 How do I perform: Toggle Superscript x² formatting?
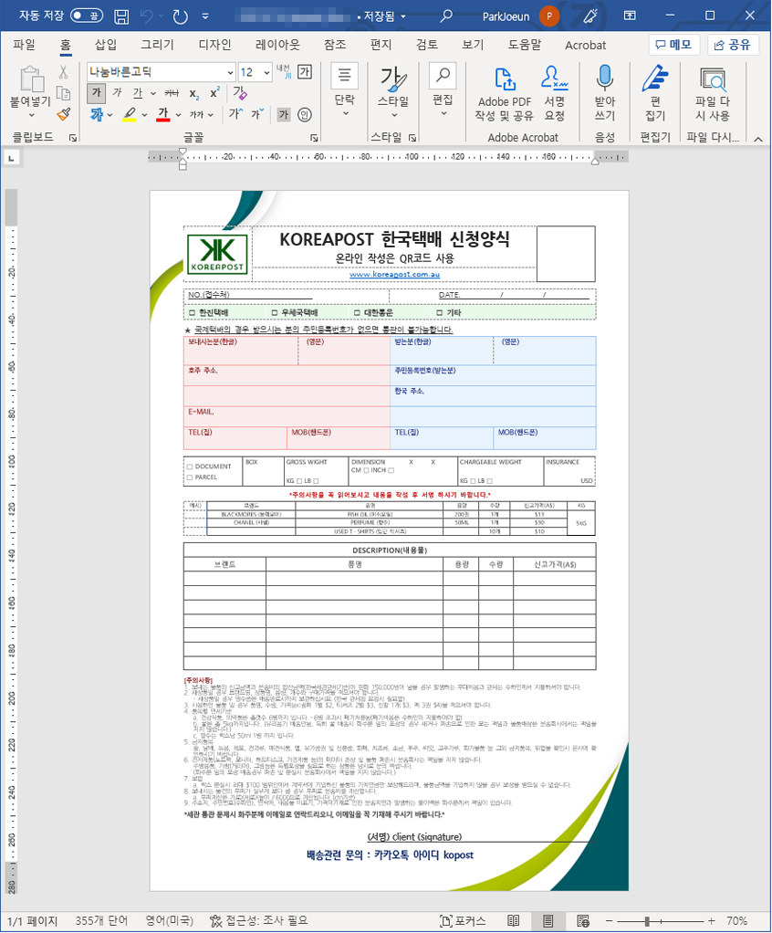pos(214,93)
